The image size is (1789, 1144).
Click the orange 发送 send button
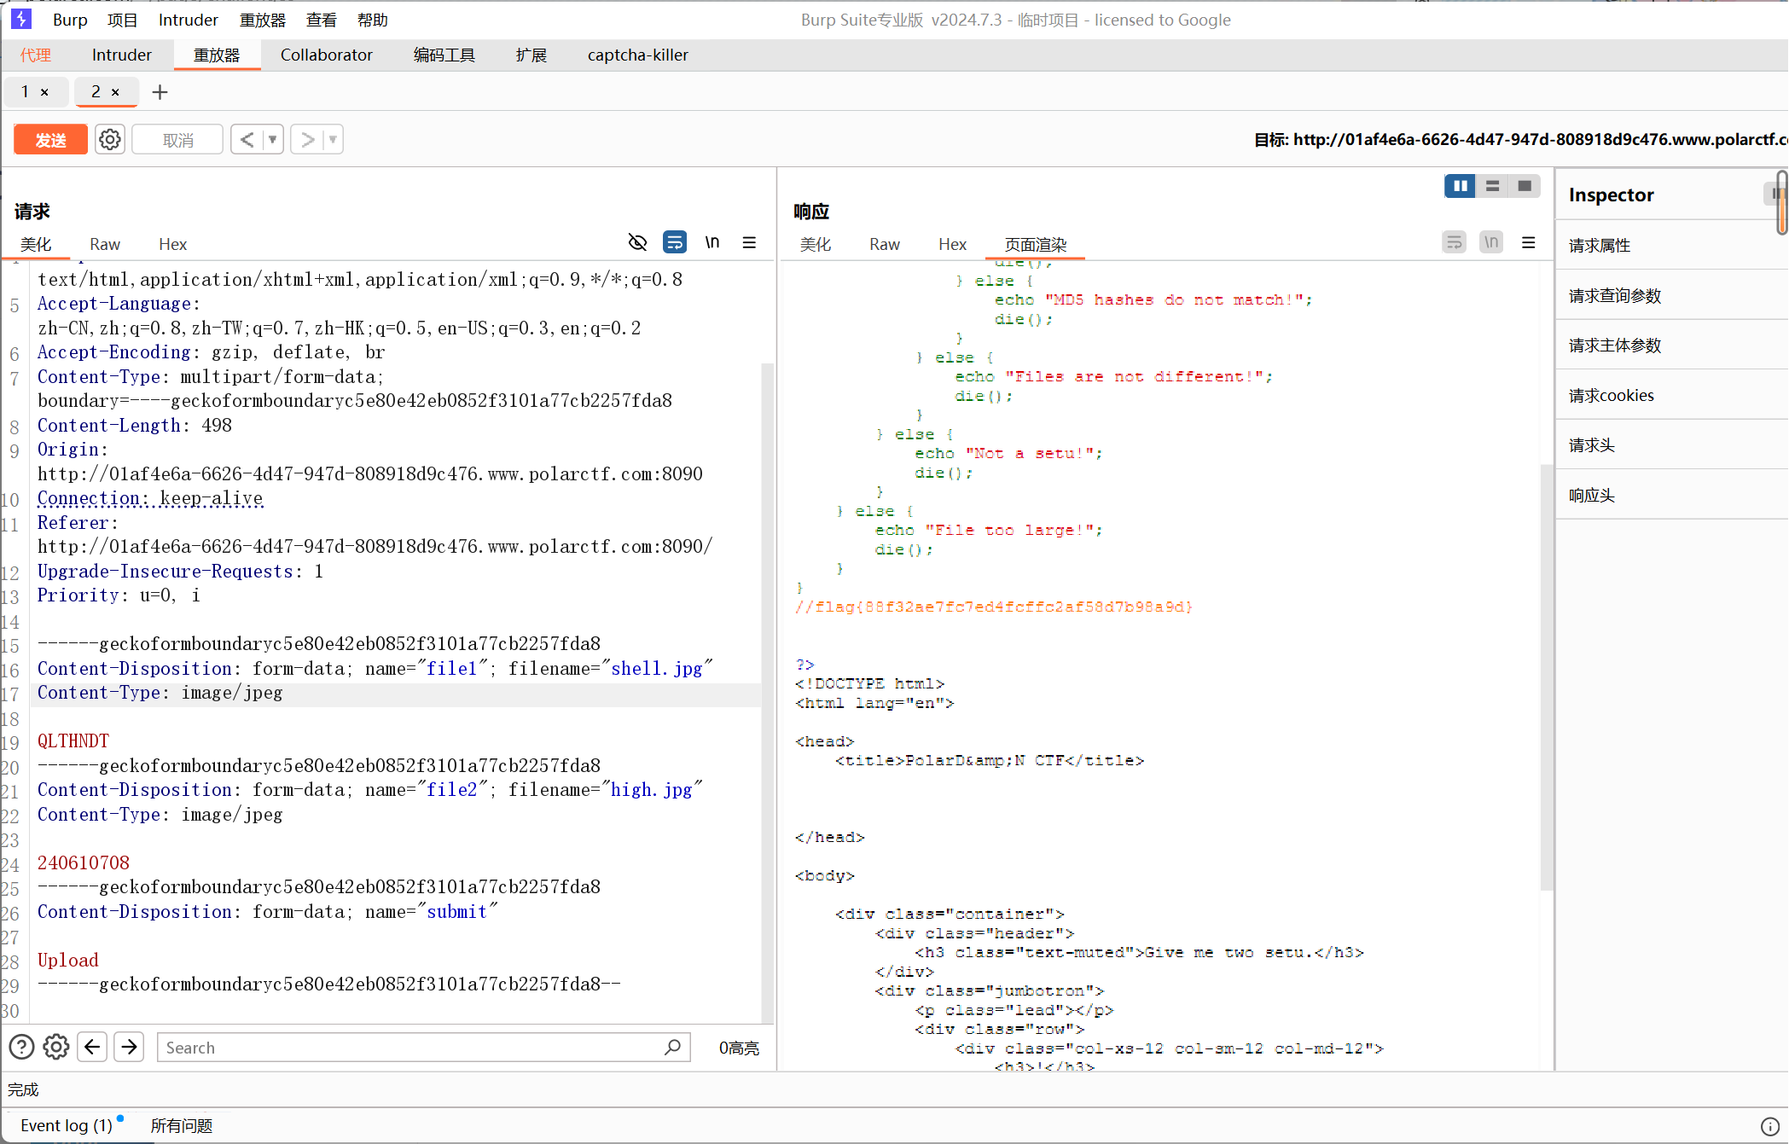50,139
